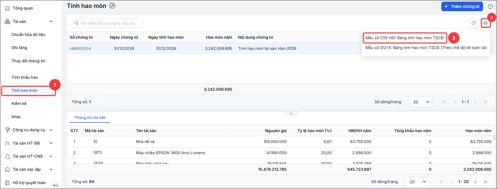497x189 pixels.
Task: Choose Mẫu số S12-X print template
Action: [426, 48]
